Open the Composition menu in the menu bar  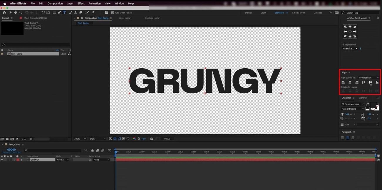pyautogui.click(x=55, y=4)
